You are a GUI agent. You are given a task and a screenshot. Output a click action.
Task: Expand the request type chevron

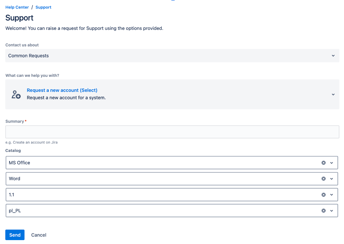click(333, 94)
